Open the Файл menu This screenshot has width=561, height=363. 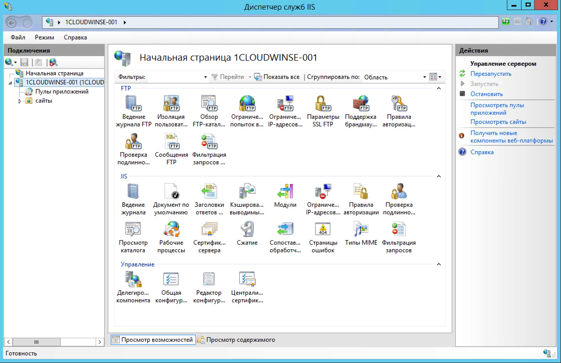(x=18, y=37)
